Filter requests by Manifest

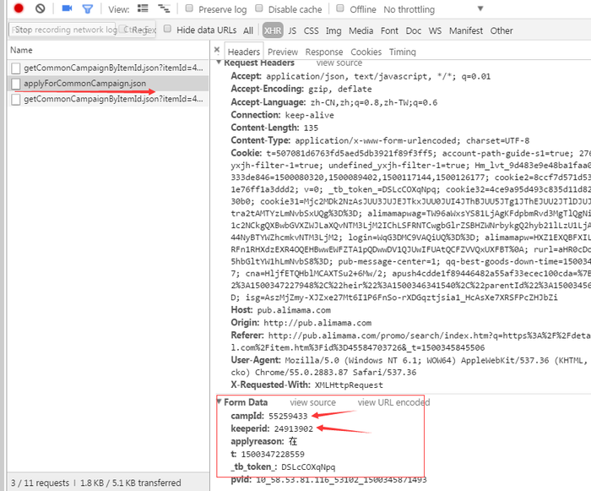(465, 31)
